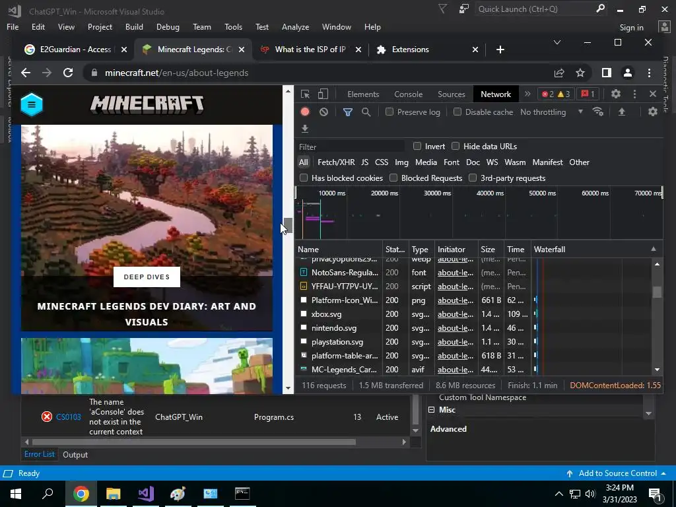676x507 pixels.
Task: Open Visual Studio Tools menu
Action: click(233, 26)
